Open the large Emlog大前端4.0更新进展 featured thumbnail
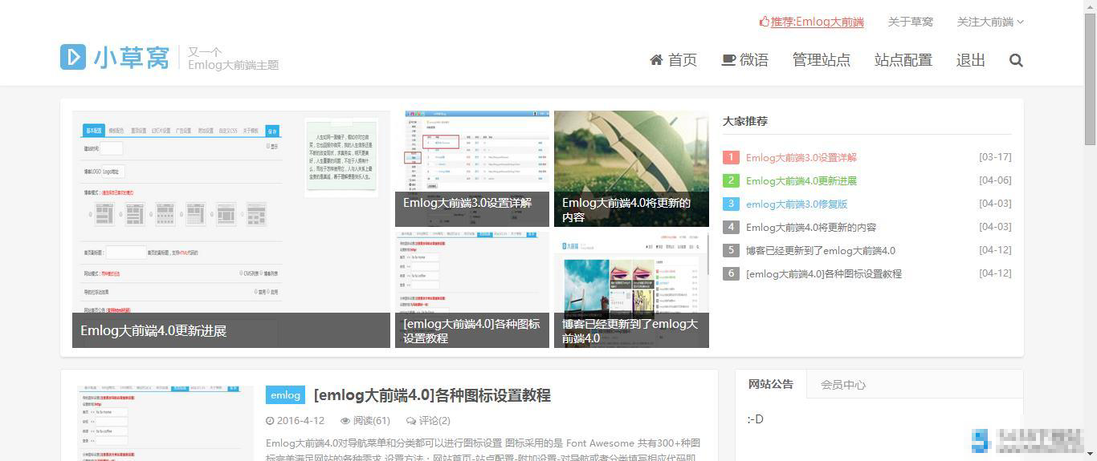 230,228
